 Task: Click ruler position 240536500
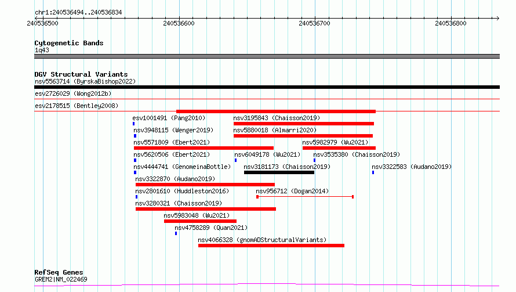42,23
